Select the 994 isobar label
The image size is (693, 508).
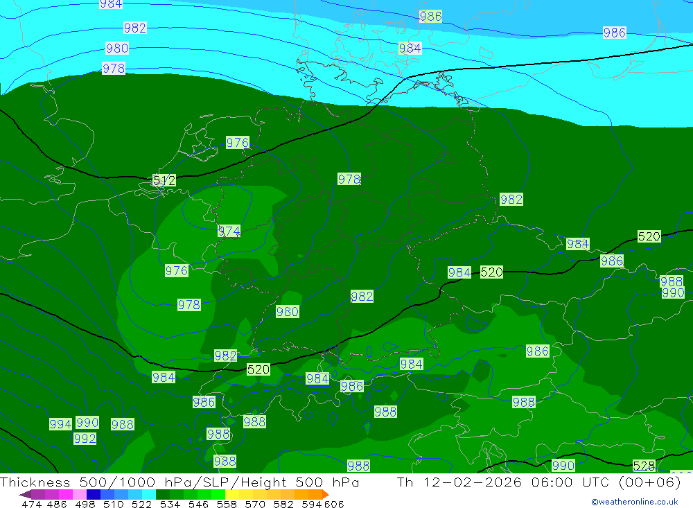[60, 424]
